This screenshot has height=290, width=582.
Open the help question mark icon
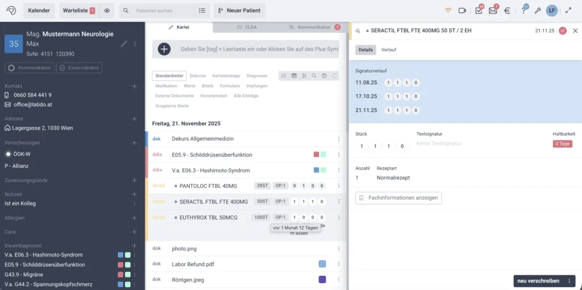523,11
